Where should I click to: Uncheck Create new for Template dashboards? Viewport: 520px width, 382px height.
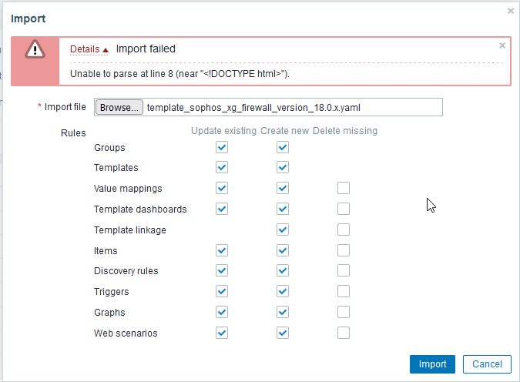[283, 209]
